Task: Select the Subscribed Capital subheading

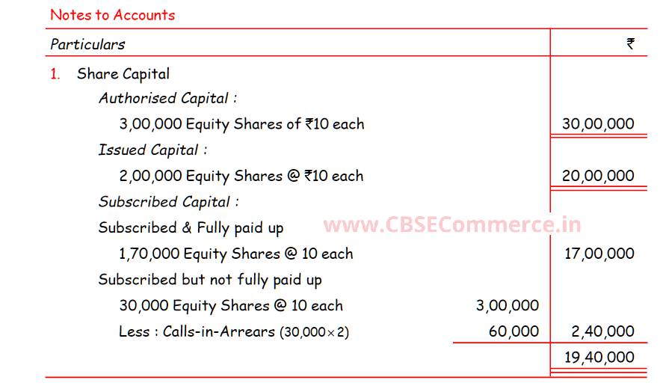Action: 169,201
